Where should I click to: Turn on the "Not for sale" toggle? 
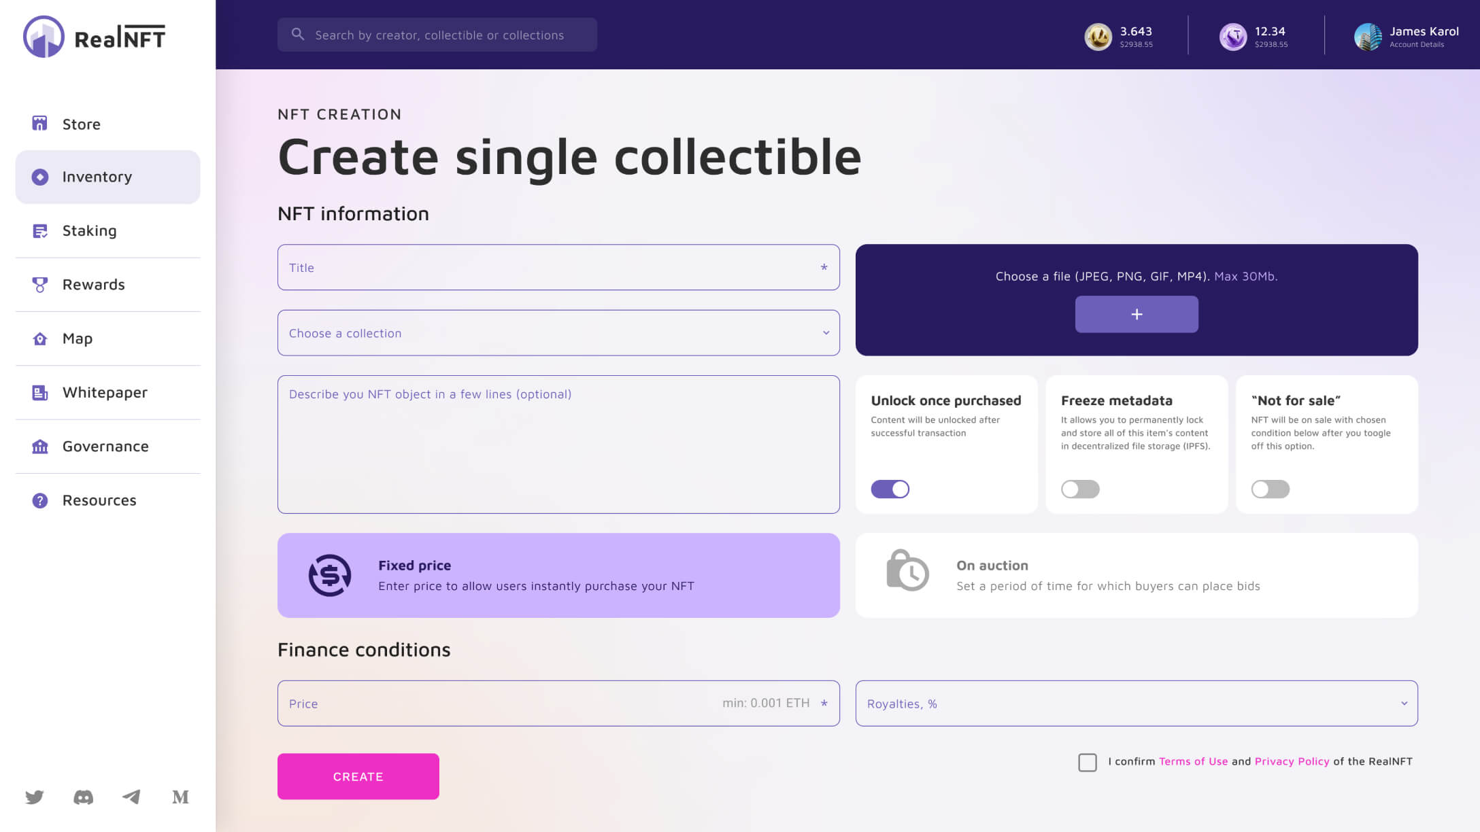pyautogui.click(x=1270, y=489)
